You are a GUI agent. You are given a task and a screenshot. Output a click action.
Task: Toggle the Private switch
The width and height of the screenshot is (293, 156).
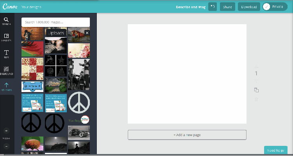tap(275, 7)
